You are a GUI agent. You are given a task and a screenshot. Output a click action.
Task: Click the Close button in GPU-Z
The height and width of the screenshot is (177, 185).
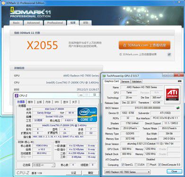174,171
